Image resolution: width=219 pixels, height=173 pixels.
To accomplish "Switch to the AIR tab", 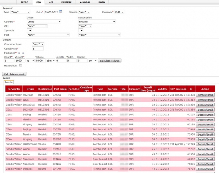I will 51,3.
